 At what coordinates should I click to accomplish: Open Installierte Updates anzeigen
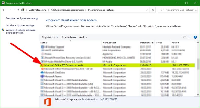coord(20,25)
